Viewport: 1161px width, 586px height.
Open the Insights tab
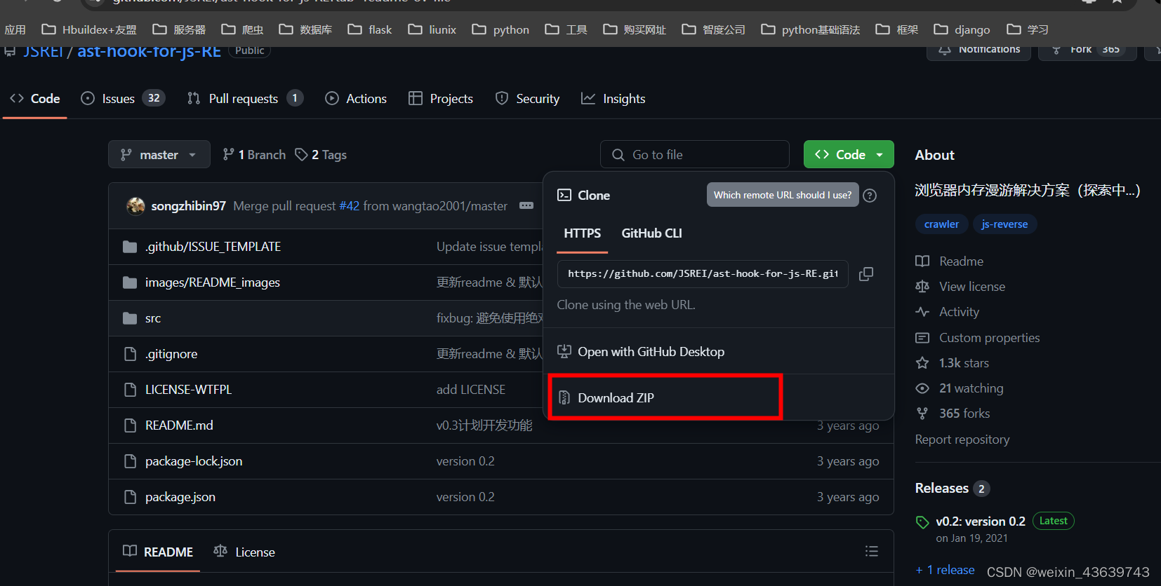613,98
